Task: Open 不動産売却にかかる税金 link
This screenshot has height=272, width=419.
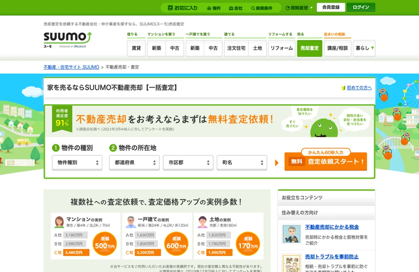Action: click(x=332, y=227)
